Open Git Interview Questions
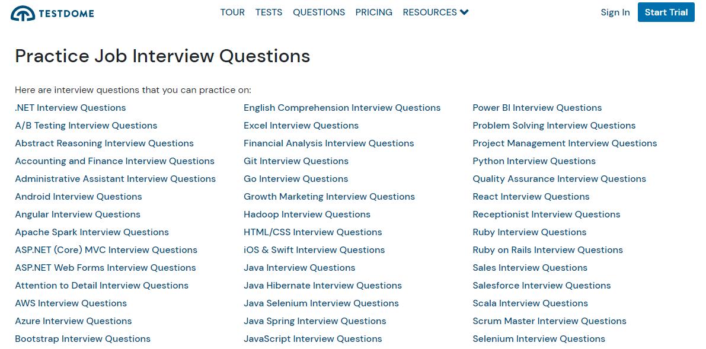706x349 pixels. coord(296,161)
